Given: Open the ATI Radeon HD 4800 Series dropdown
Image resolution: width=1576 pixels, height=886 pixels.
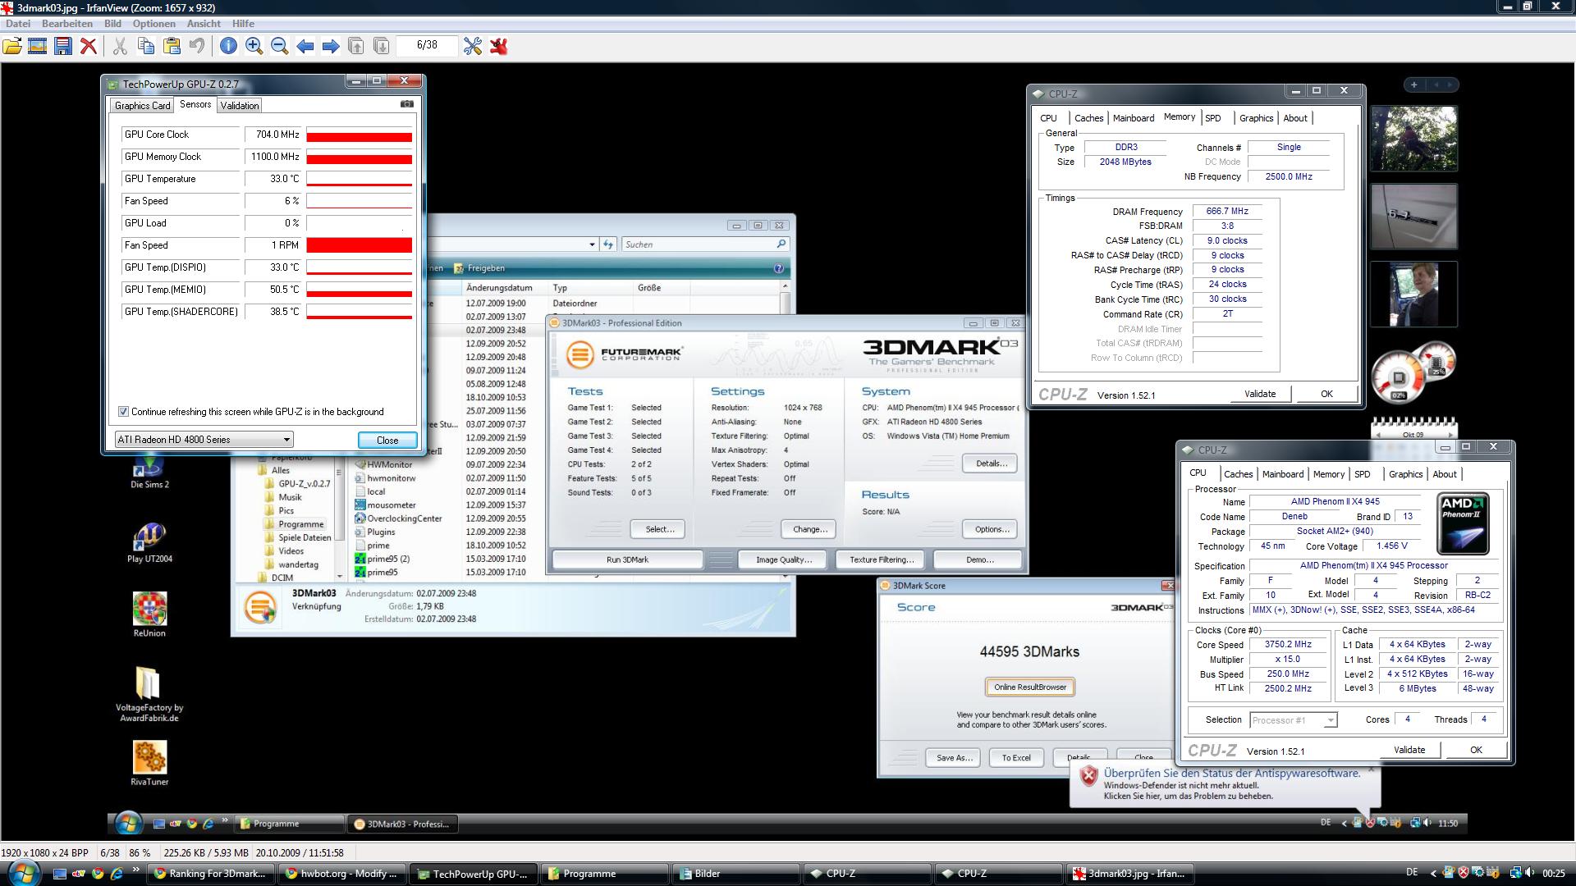Looking at the screenshot, I should pyautogui.click(x=204, y=440).
